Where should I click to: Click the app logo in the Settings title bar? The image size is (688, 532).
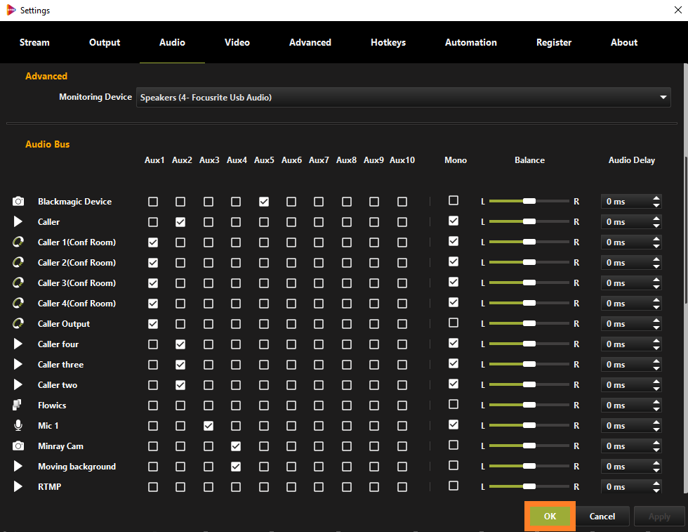11,10
